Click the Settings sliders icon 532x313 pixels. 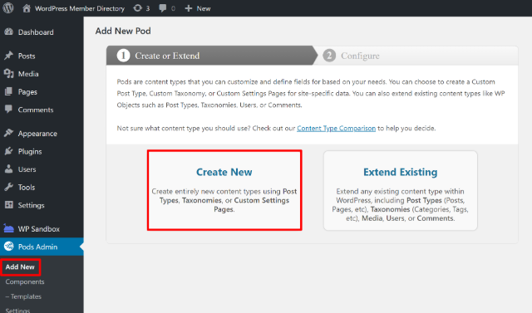tap(8, 205)
